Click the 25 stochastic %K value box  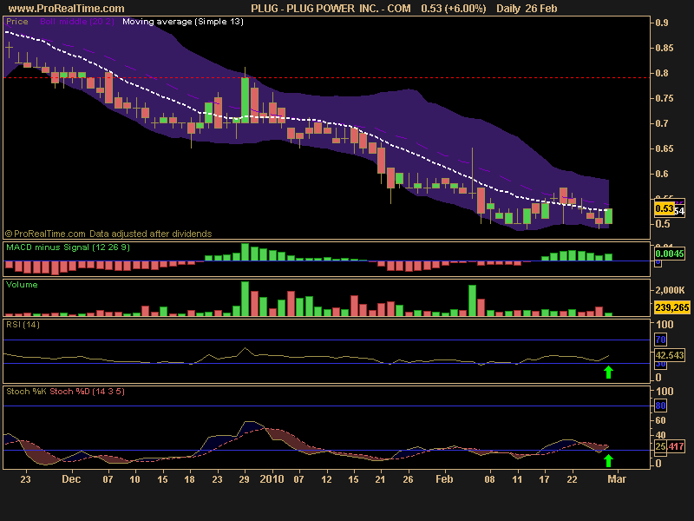[x=661, y=446]
